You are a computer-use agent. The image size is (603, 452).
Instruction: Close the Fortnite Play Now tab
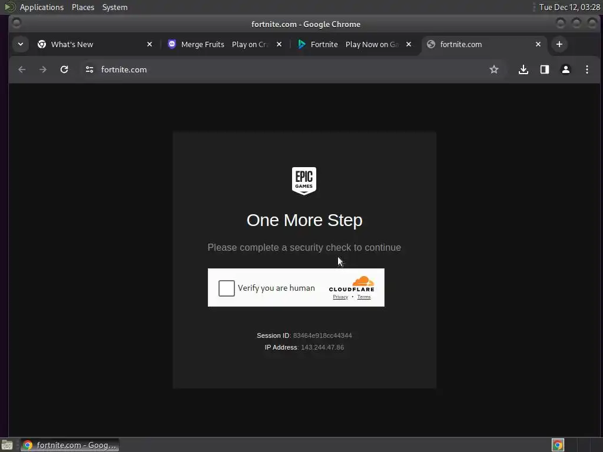click(x=409, y=44)
